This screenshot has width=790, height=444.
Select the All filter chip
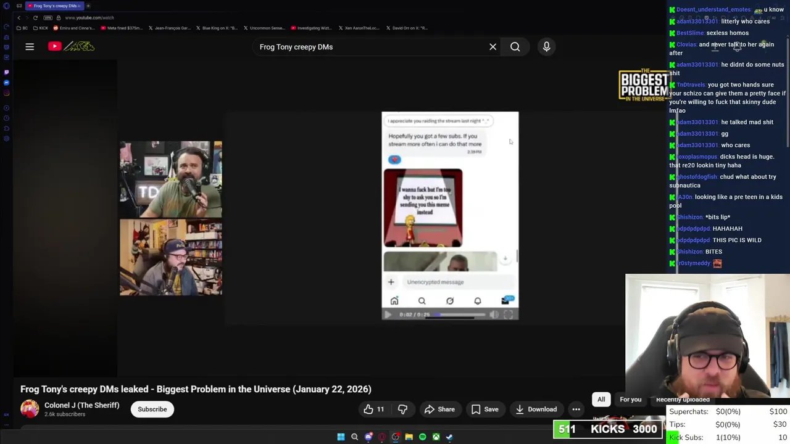601,400
